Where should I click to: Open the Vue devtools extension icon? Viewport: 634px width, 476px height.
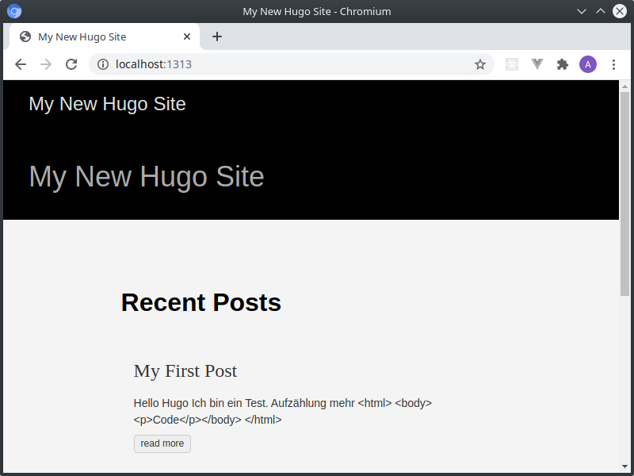point(537,64)
